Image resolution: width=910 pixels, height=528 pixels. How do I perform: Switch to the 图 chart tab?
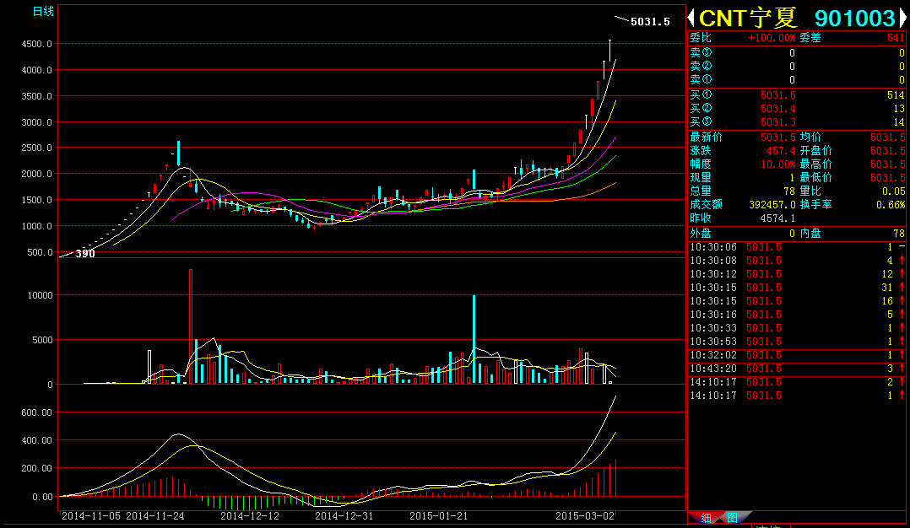point(733,518)
